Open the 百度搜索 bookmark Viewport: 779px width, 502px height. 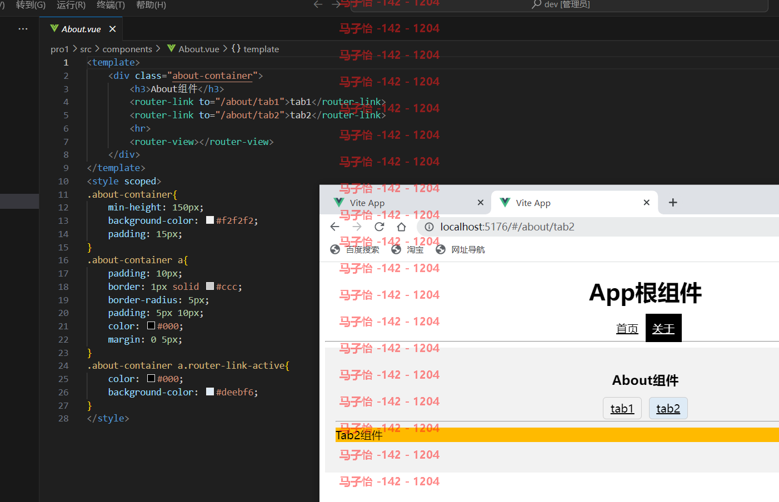coord(354,249)
